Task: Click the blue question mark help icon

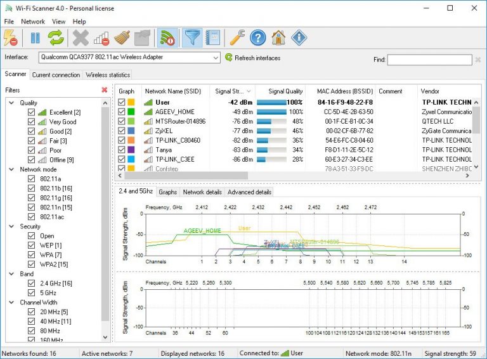Action: tap(258, 38)
